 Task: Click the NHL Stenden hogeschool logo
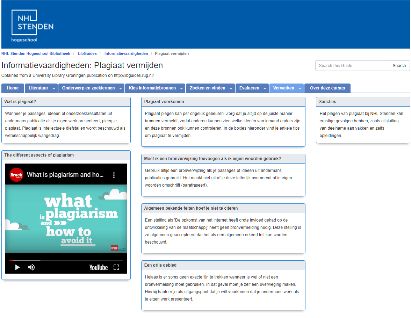click(x=32, y=26)
